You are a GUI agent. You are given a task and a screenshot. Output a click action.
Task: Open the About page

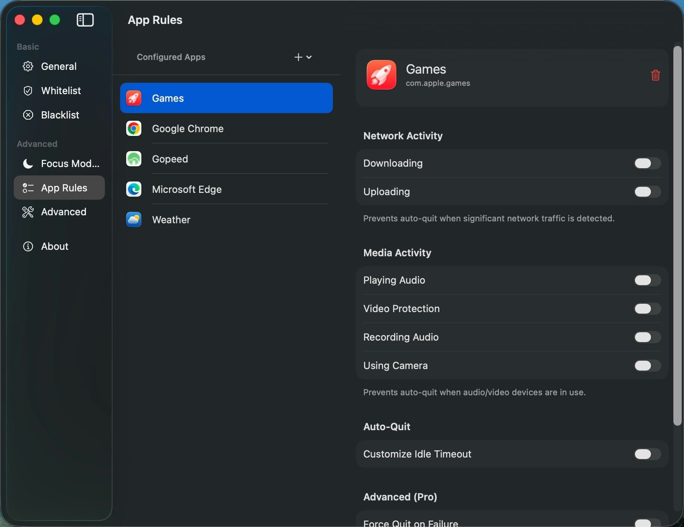pos(54,246)
